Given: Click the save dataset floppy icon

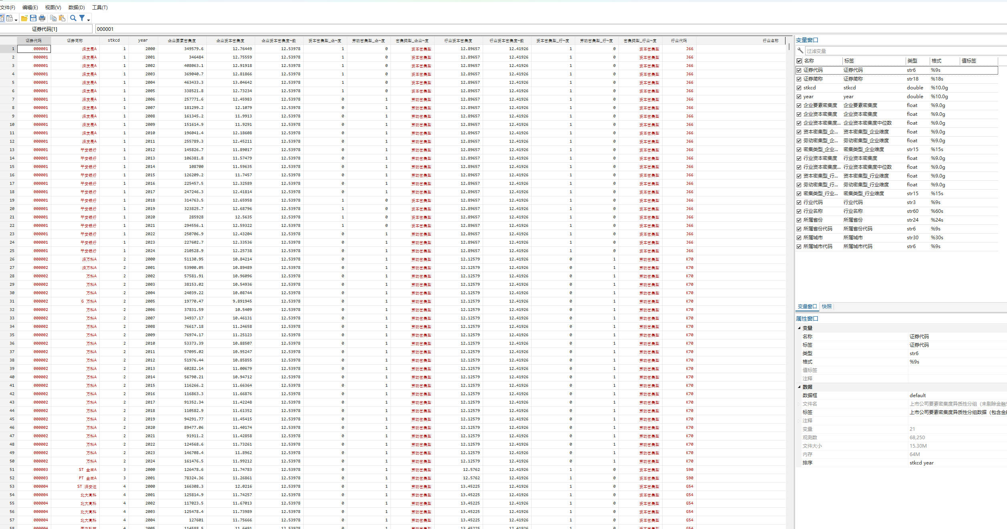Looking at the screenshot, I should click(33, 18).
